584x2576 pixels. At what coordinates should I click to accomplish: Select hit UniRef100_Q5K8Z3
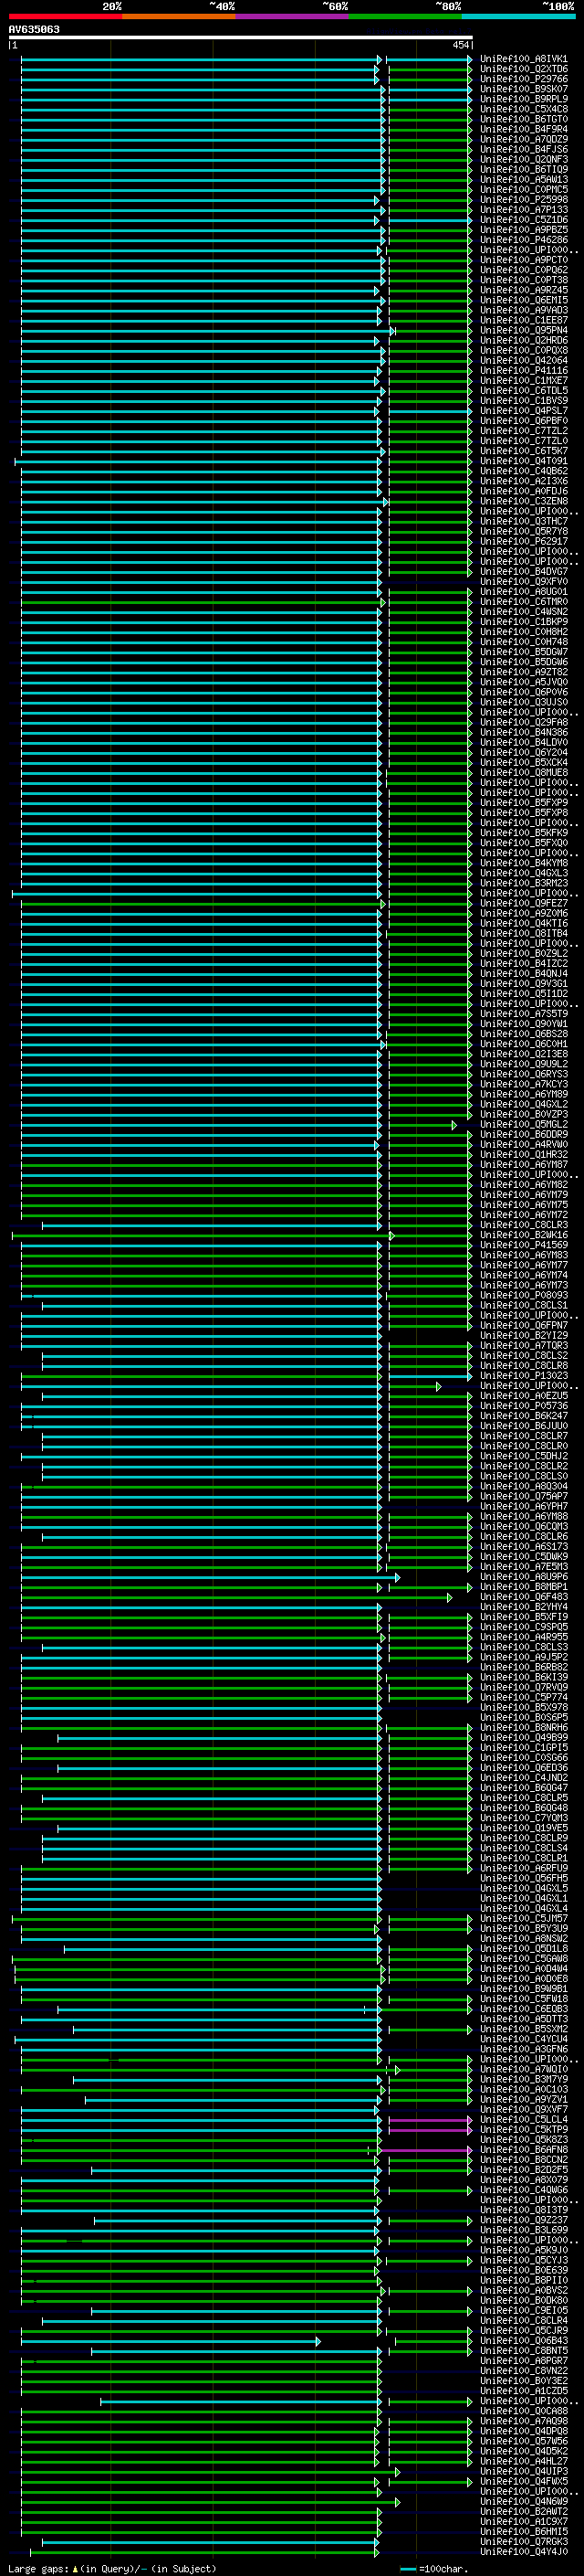523,2139
